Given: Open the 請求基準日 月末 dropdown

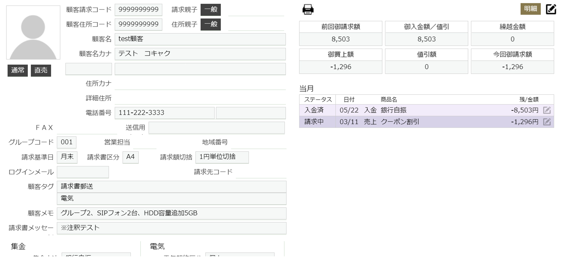Looking at the screenshot, I should coord(67,157).
